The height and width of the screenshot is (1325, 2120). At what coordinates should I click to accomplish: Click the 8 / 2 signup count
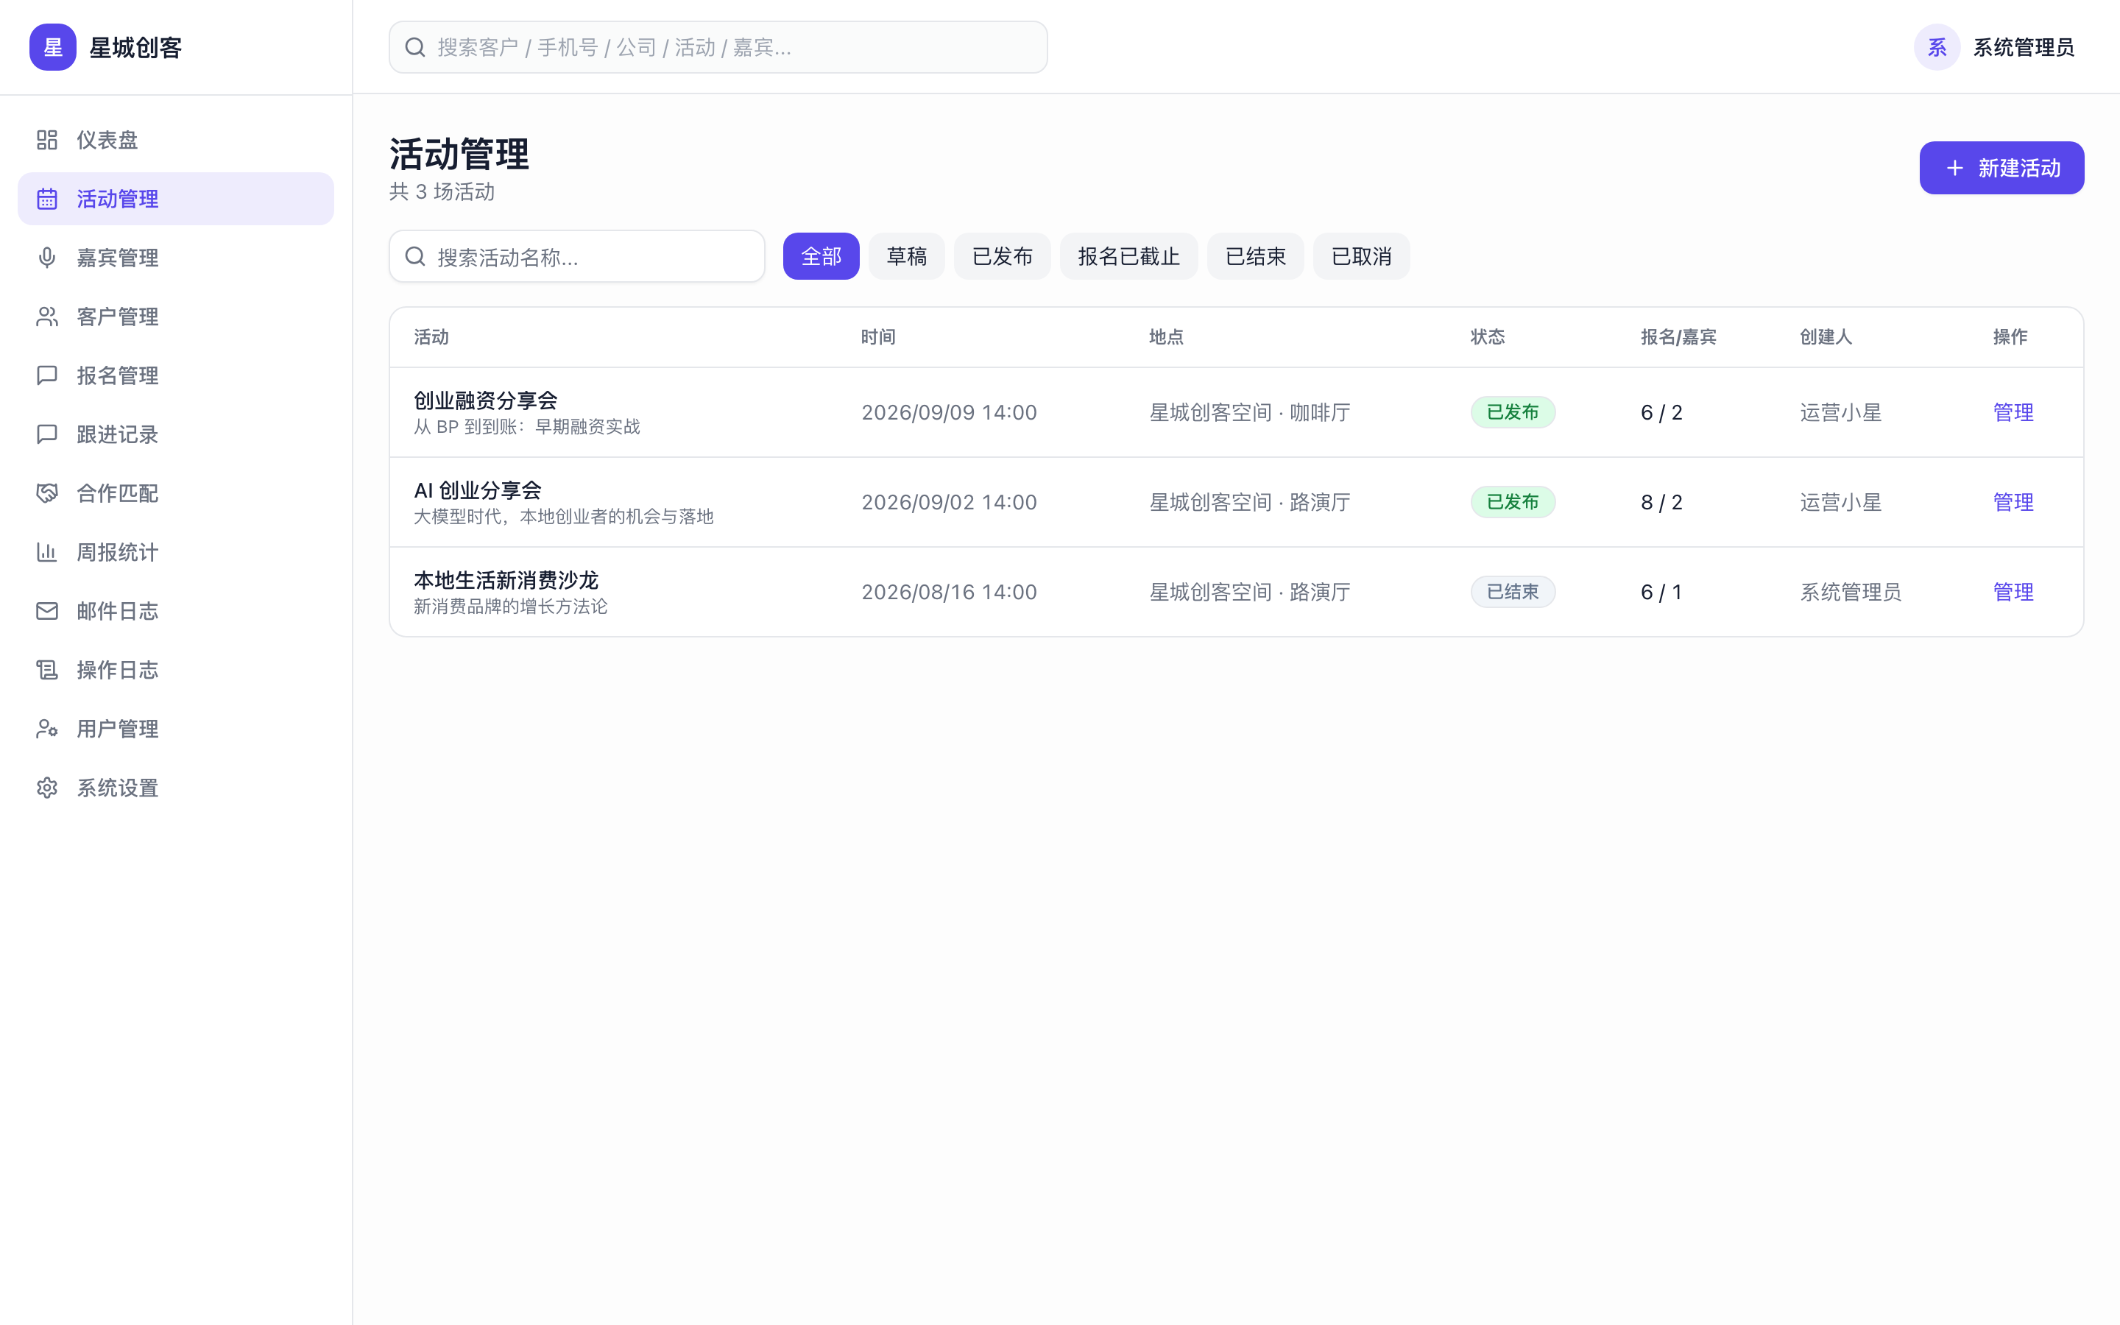click(1661, 502)
